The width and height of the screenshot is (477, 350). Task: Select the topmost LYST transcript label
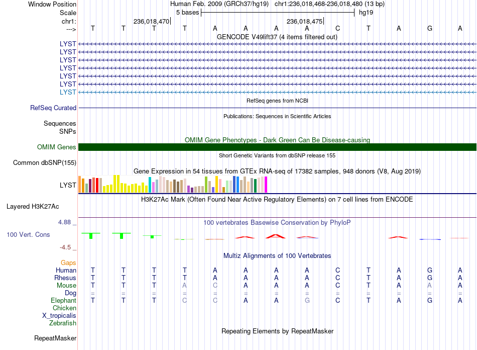click(68, 44)
